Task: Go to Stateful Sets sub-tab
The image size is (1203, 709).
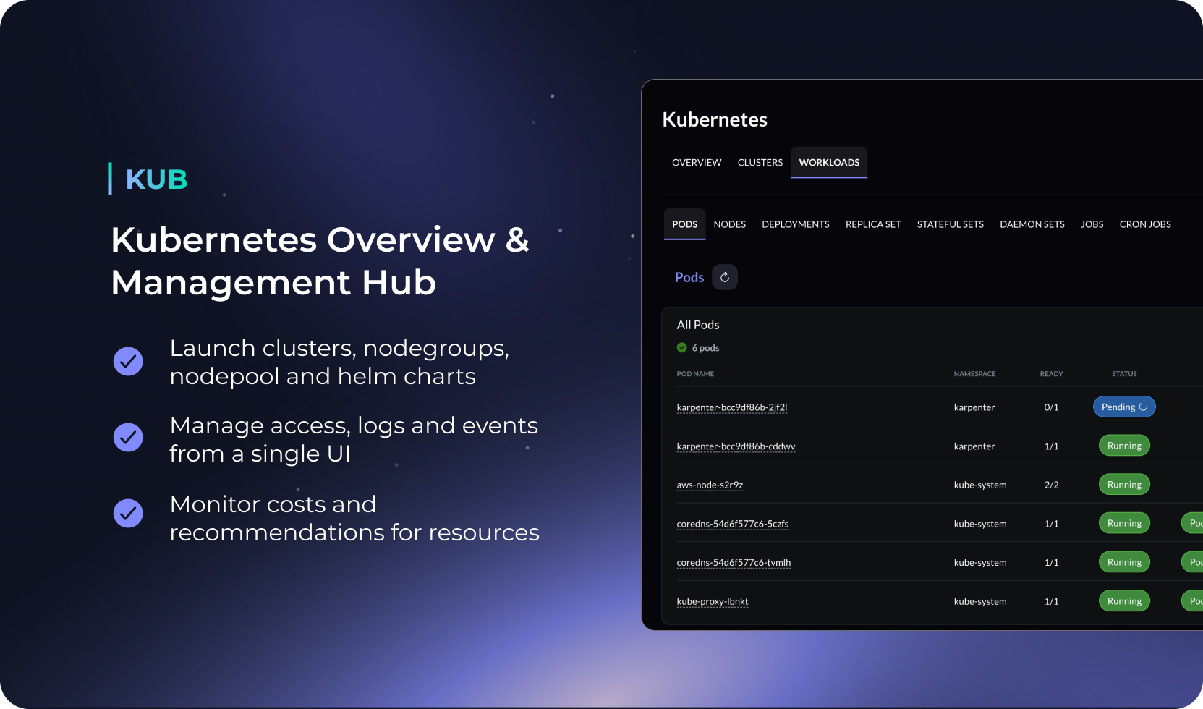Action: pos(951,224)
